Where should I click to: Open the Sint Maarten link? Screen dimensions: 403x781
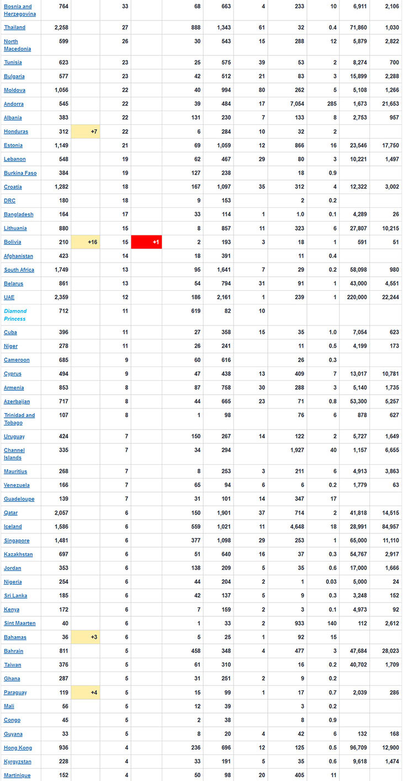pyautogui.click(x=19, y=623)
